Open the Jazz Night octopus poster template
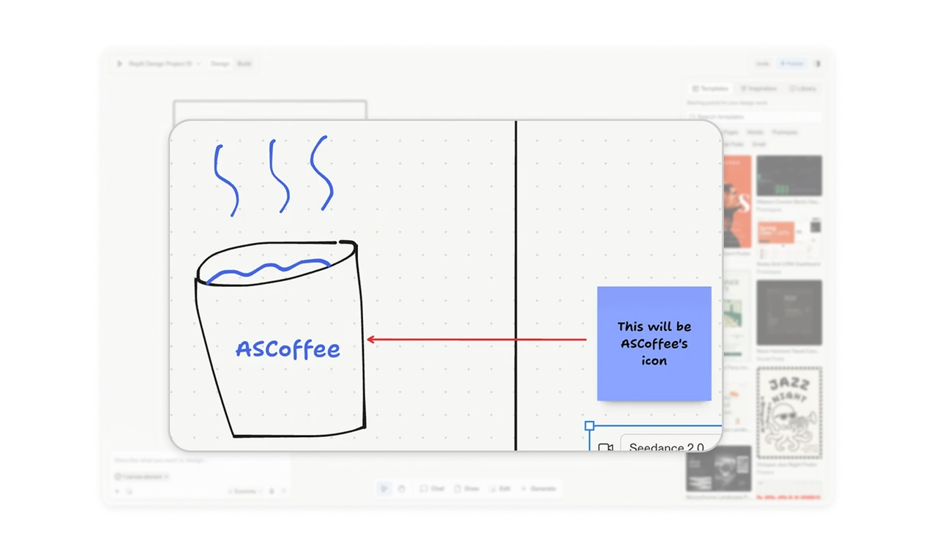The image size is (937, 552). coord(789,412)
